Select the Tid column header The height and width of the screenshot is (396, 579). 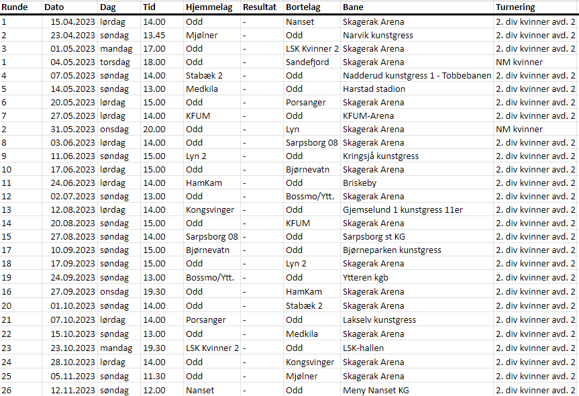tap(149, 7)
